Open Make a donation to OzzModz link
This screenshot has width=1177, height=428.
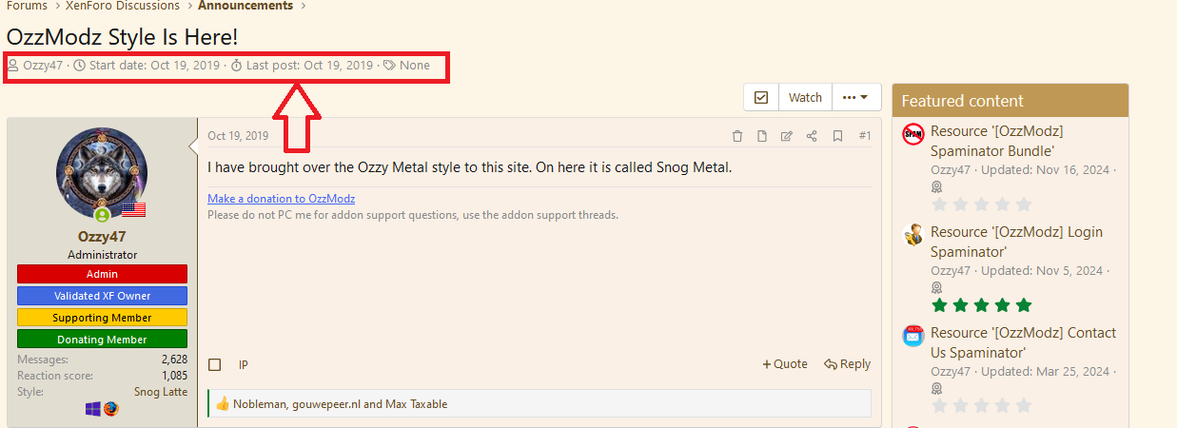281,199
